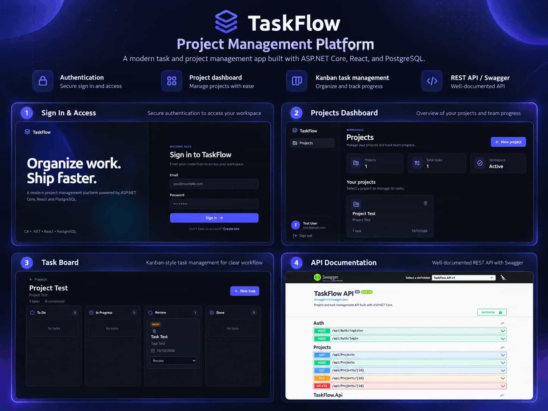Open the Task Test status dropdown showing Review
Viewport: 548px width, 411px height.
pos(173,361)
